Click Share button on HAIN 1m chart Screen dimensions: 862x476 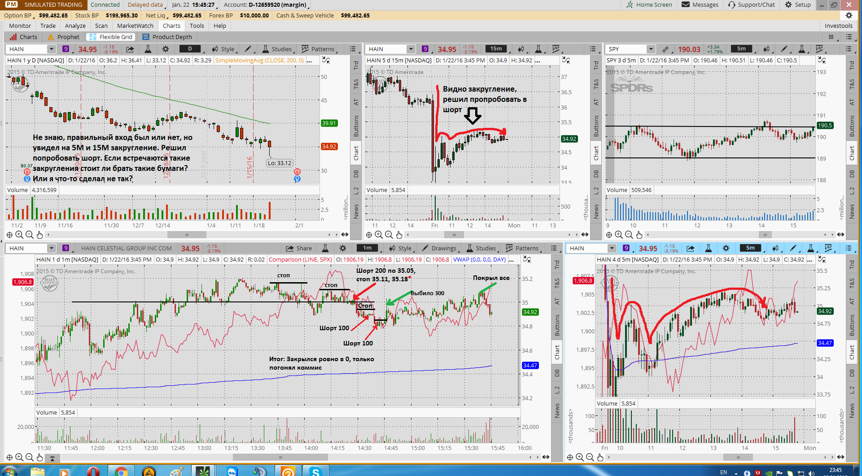298,248
